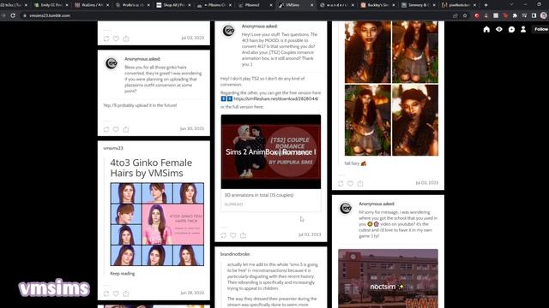Open the browser side panel icon

(534, 15)
